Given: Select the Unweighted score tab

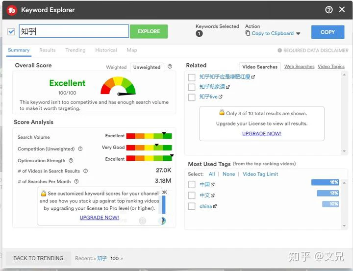Looking at the screenshot, I should click(x=147, y=67).
